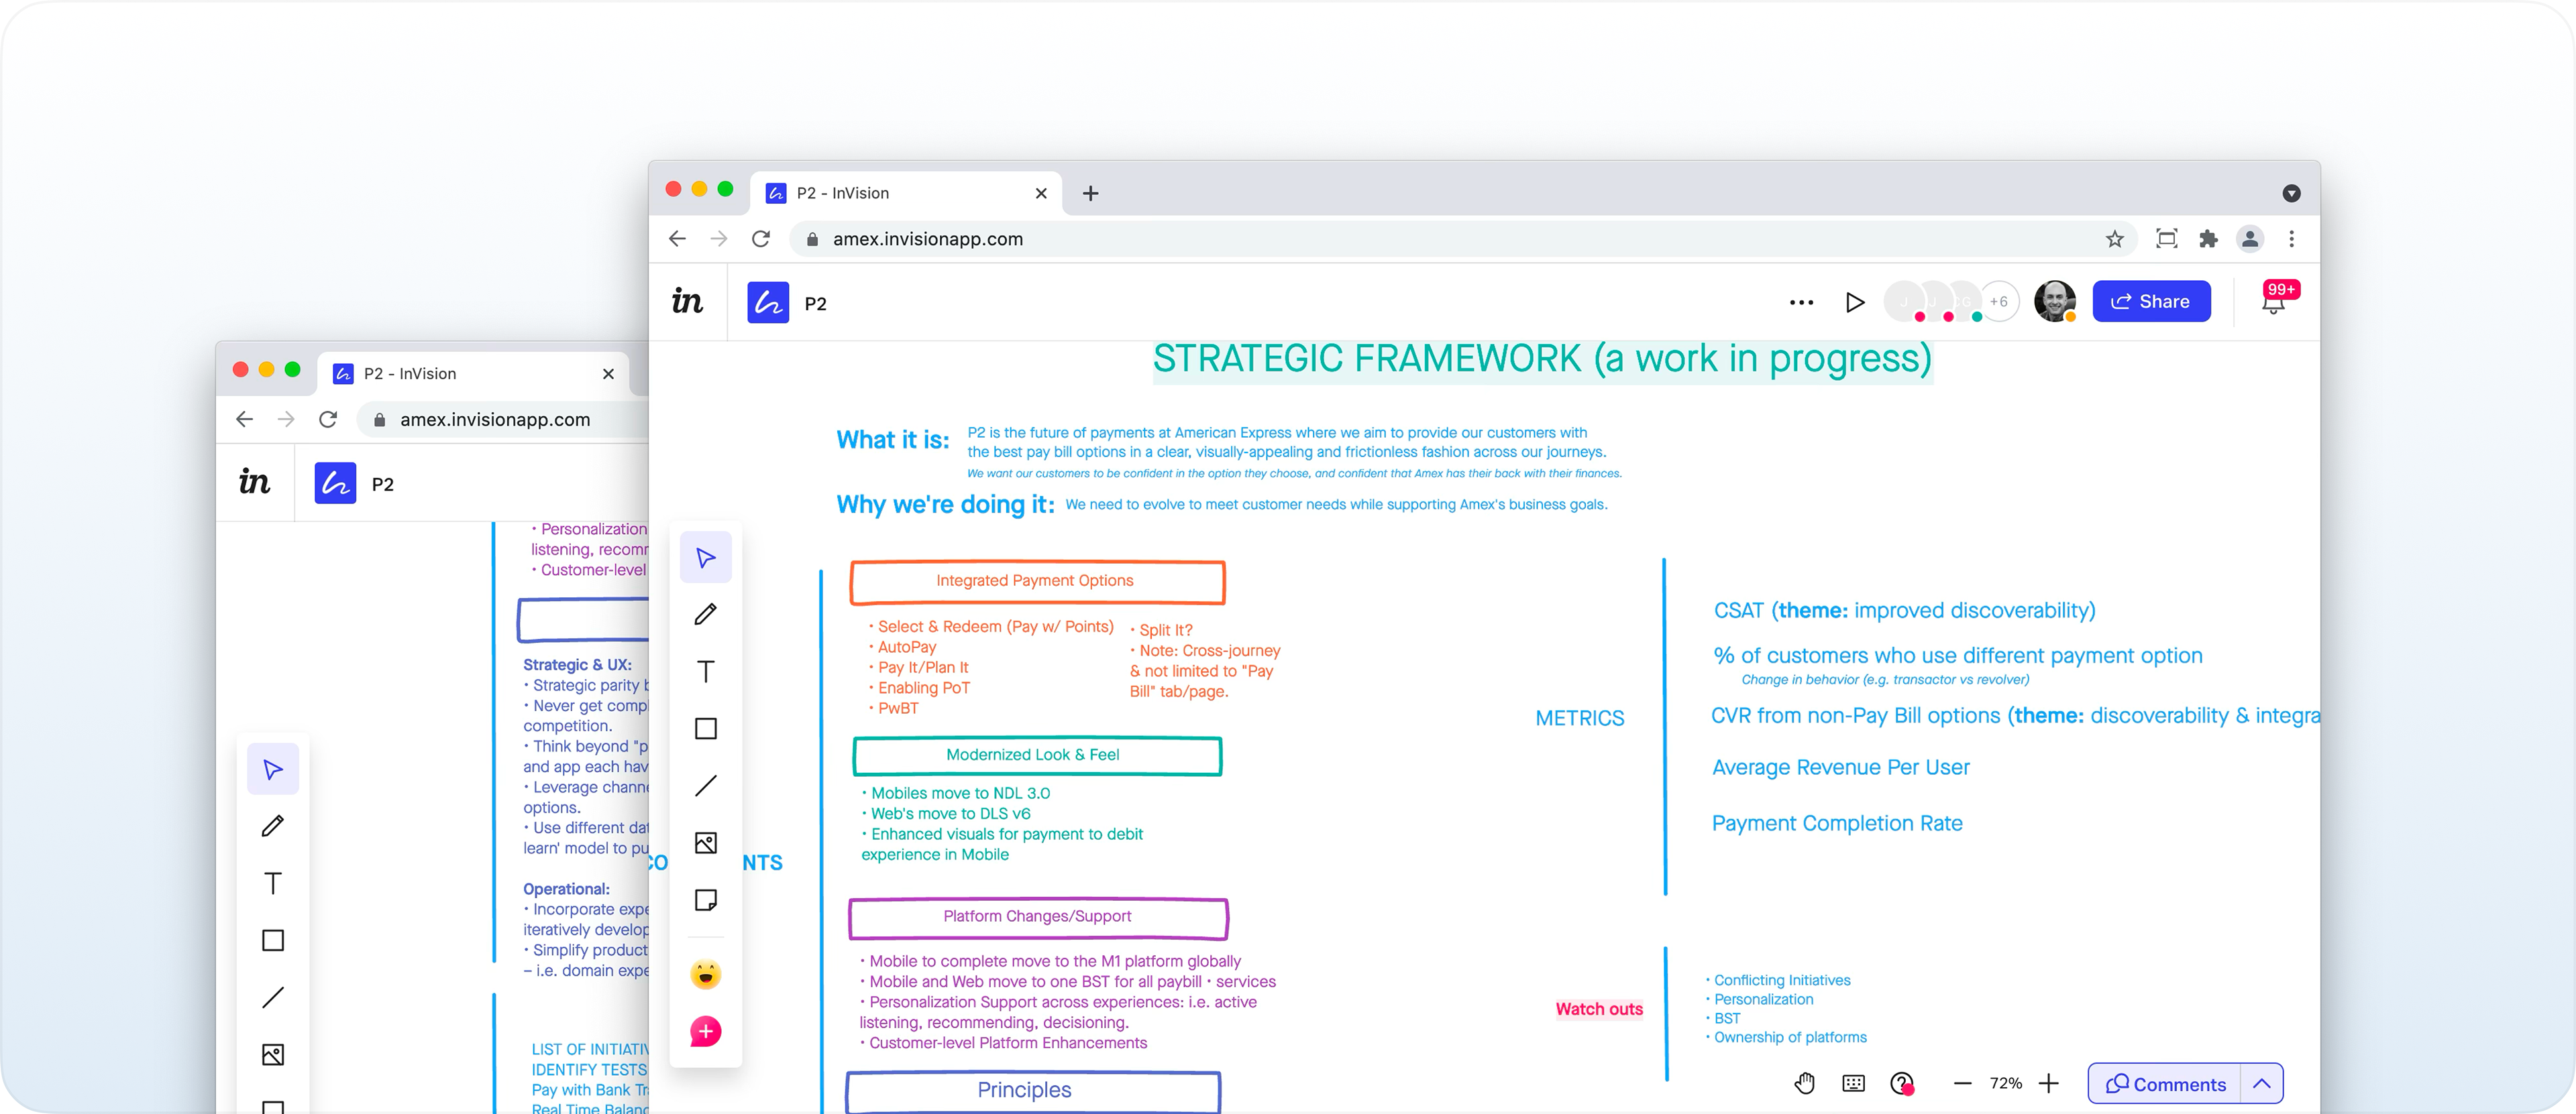Open notifications bell with 99+ badge
The image size is (2576, 1114).
(x=2273, y=301)
